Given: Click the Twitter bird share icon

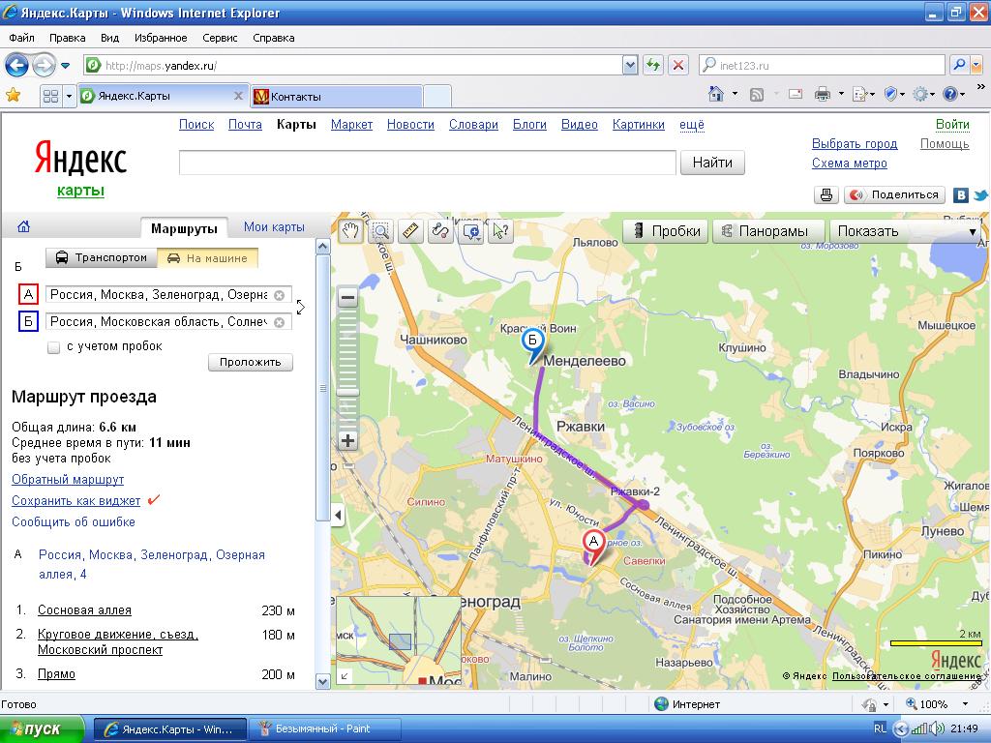Looking at the screenshot, I should pyautogui.click(x=981, y=195).
